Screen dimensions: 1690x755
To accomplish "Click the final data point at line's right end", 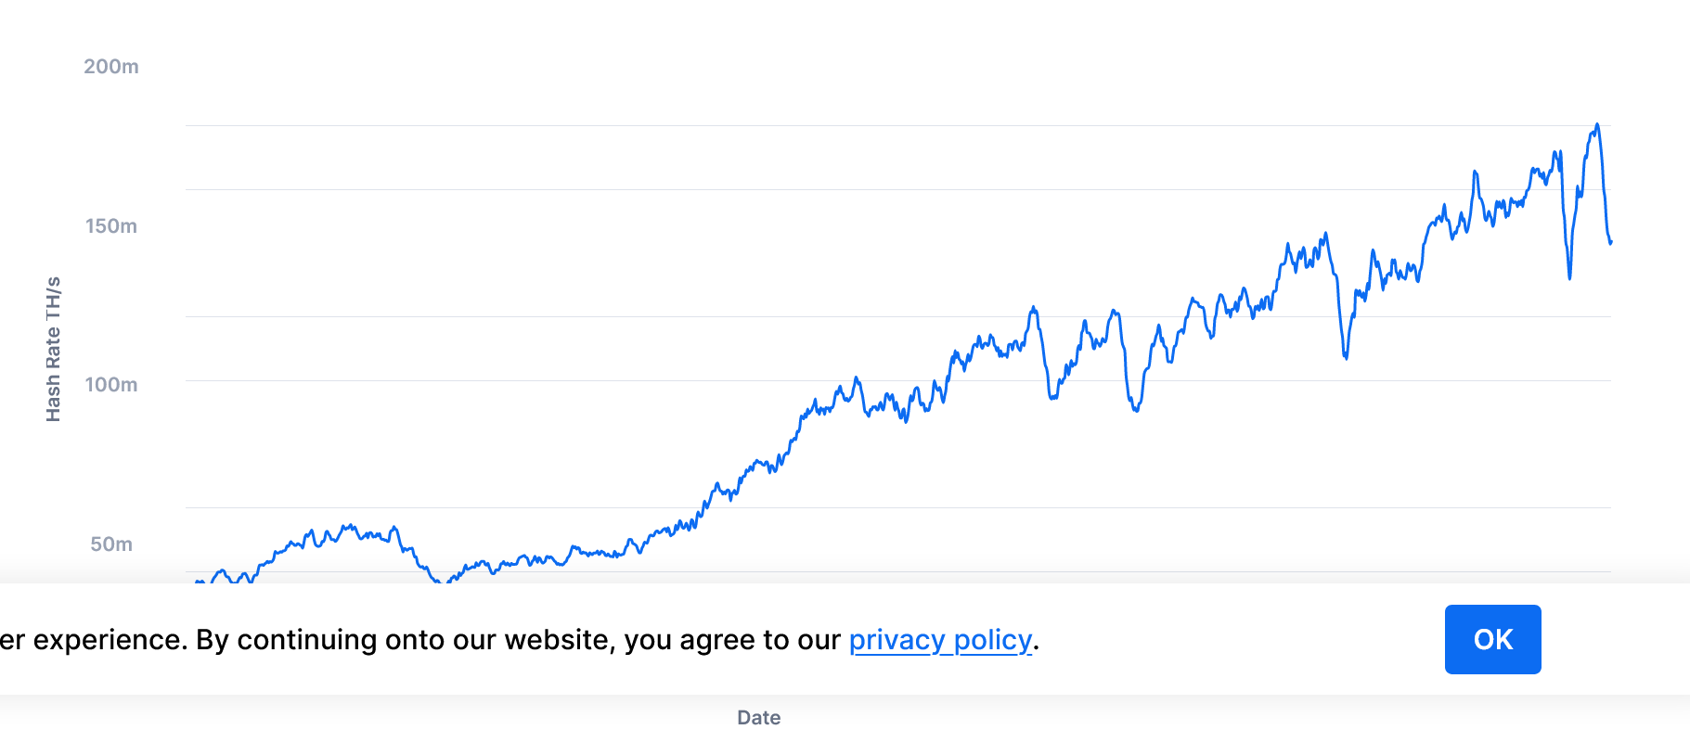I will (x=1610, y=242).
